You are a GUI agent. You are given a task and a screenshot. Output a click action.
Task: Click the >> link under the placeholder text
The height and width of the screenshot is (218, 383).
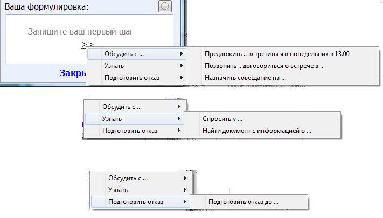click(x=88, y=44)
